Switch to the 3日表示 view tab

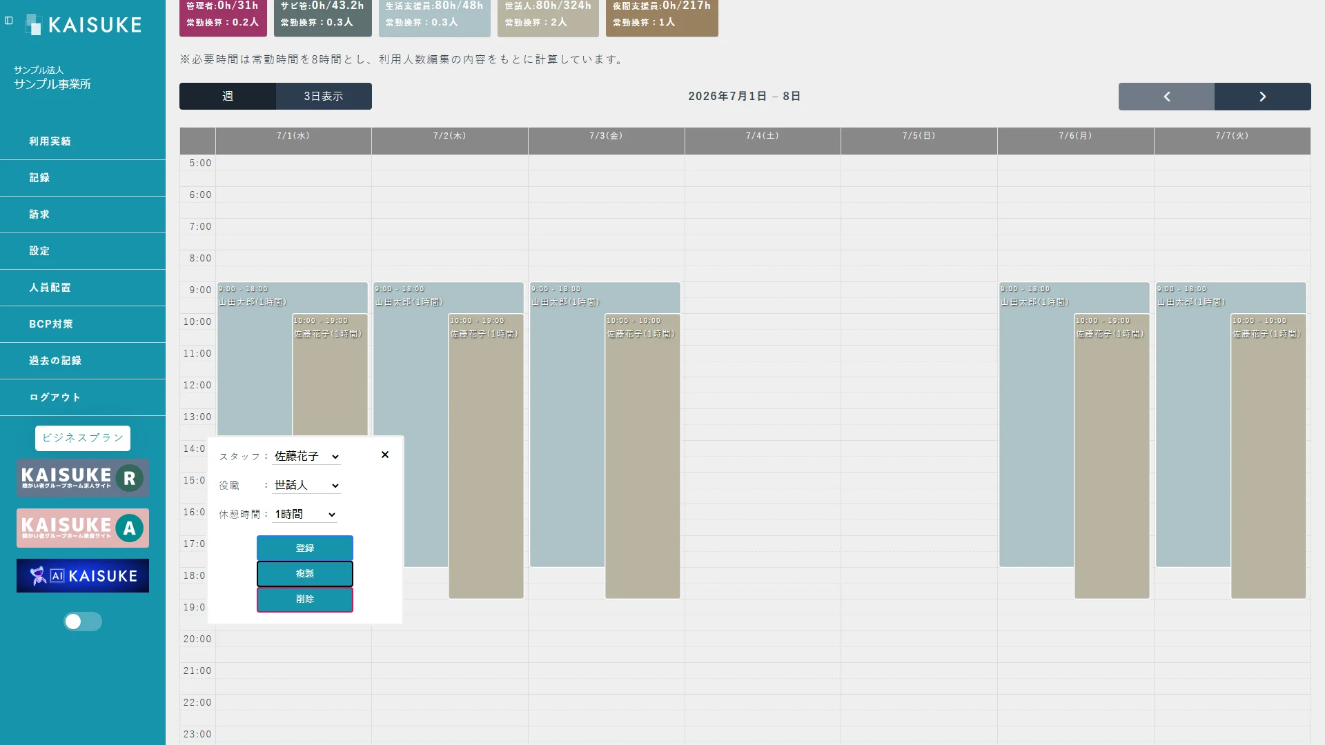point(324,97)
